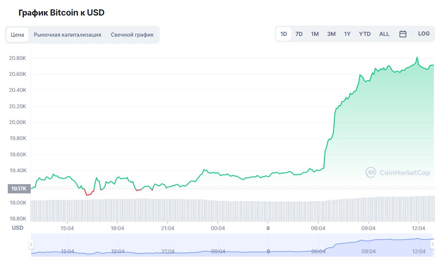Click the left handle of the range navigator
Image resolution: width=439 pixels, height=263 pixels.
[x=32, y=244]
